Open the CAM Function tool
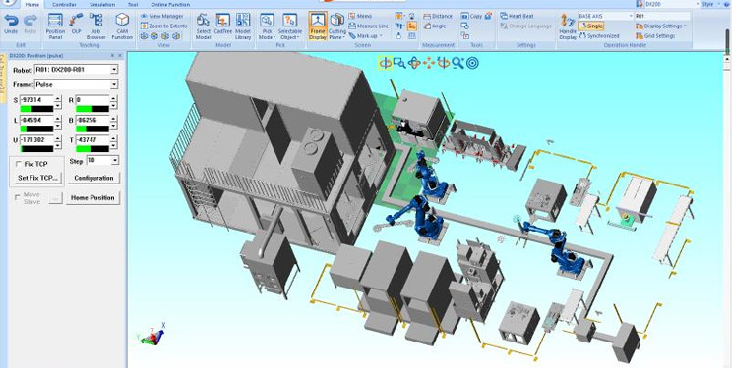The height and width of the screenshot is (368, 732). 122,26
